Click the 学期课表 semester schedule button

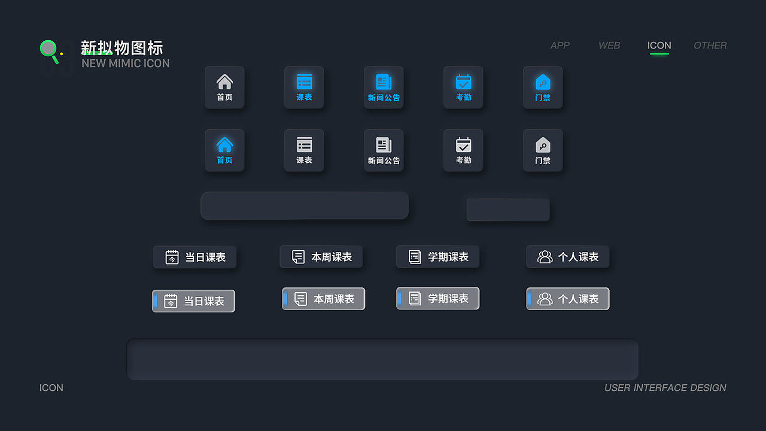point(437,256)
